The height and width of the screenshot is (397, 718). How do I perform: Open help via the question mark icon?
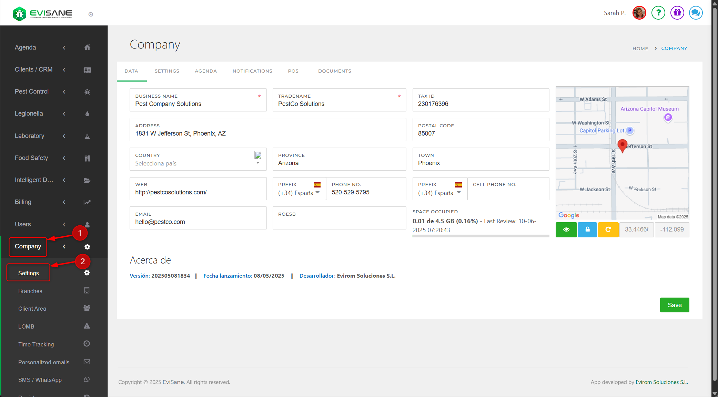(658, 13)
